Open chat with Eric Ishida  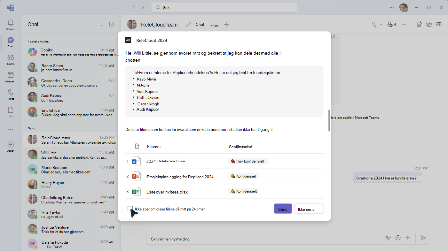tap(71, 112)
